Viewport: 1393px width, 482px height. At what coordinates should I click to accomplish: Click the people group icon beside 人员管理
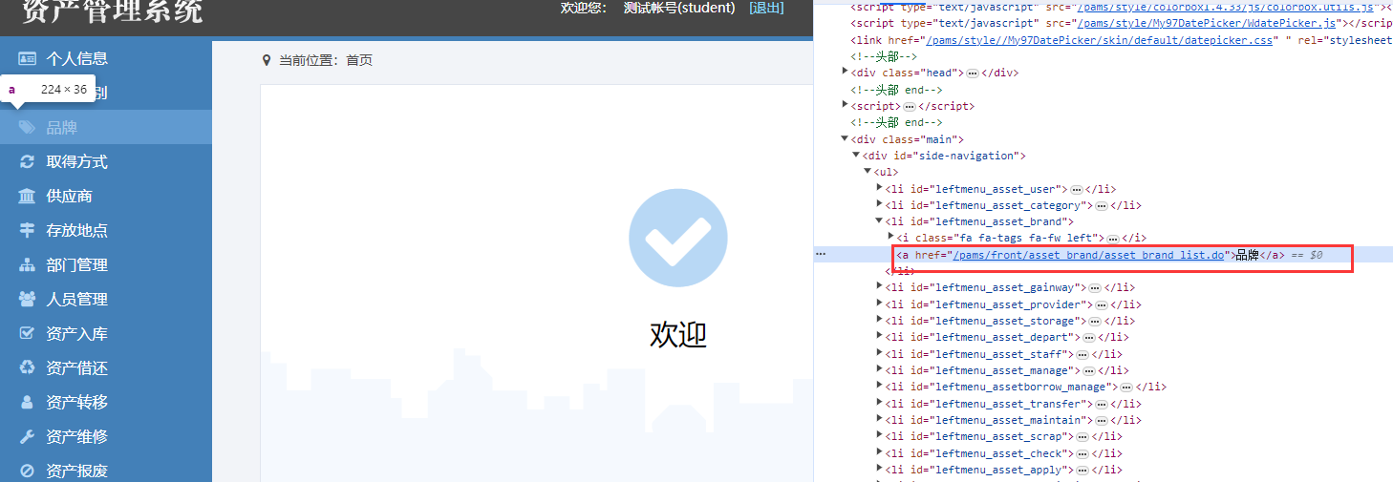(28, 299)
